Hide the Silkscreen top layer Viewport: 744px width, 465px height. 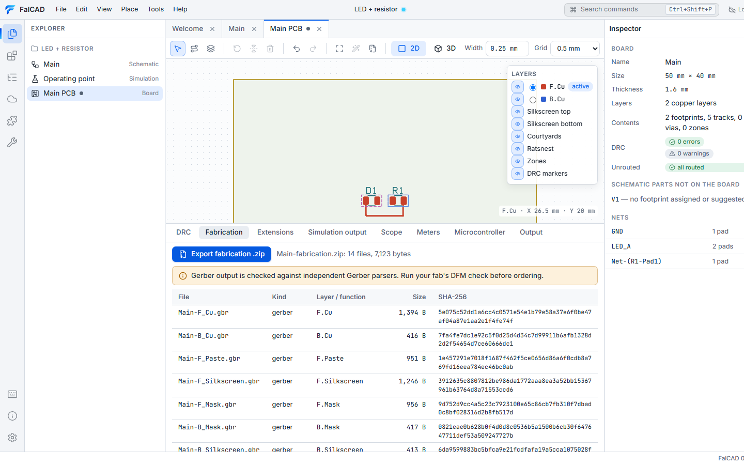(x=518, y=112)
